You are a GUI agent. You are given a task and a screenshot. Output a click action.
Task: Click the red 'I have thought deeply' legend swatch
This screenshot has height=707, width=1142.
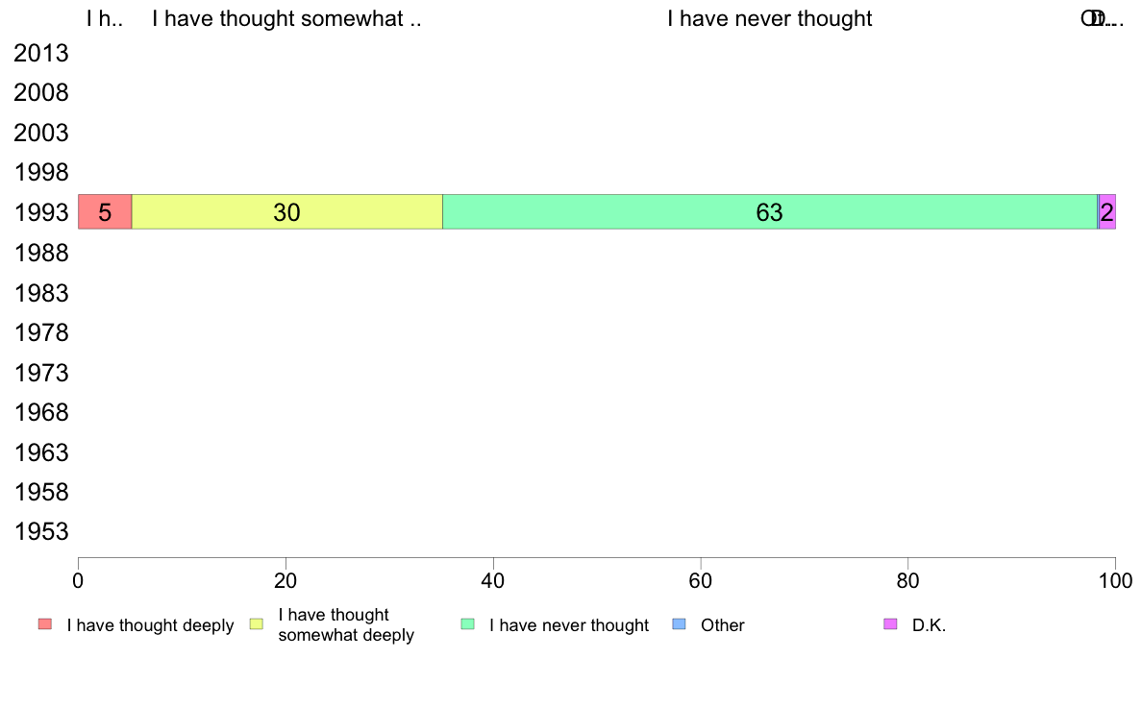click(45, 624)
